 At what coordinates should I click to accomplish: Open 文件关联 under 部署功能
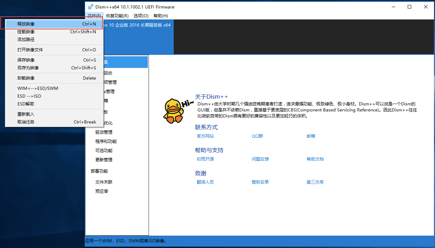pyautogui.click(x=103, y=182)
